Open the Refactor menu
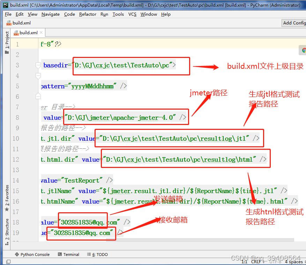This screenshot has height=265, width=306. 88,14
